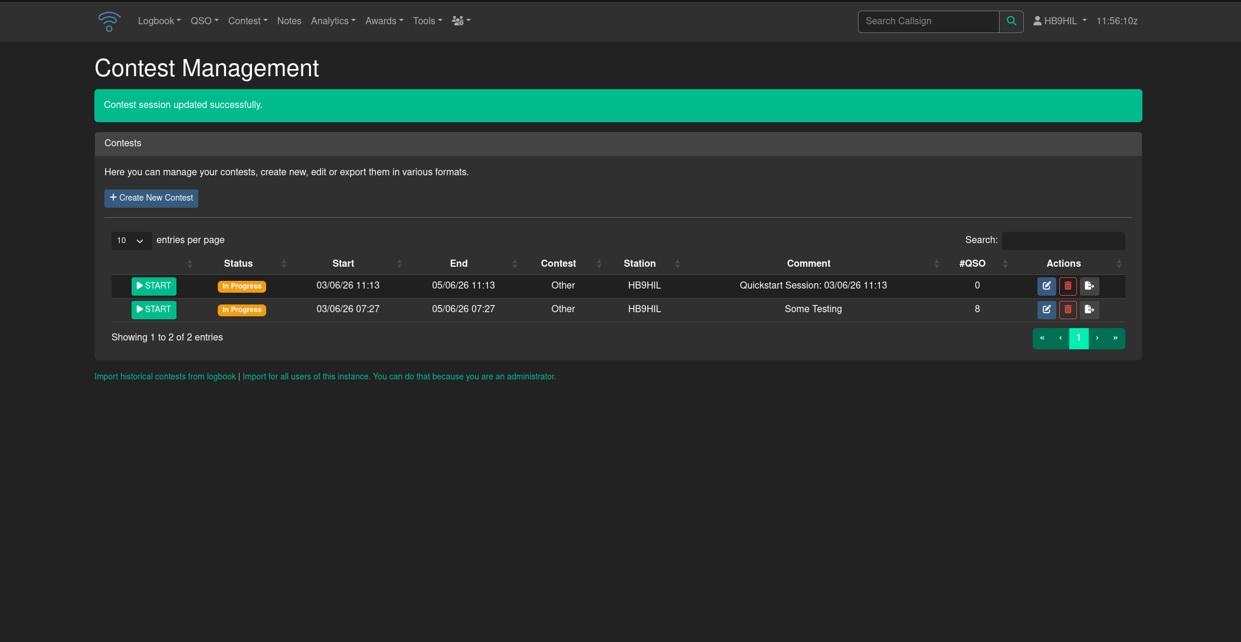Go to the Notes page
1241x642 pixels.
(289, 21)
